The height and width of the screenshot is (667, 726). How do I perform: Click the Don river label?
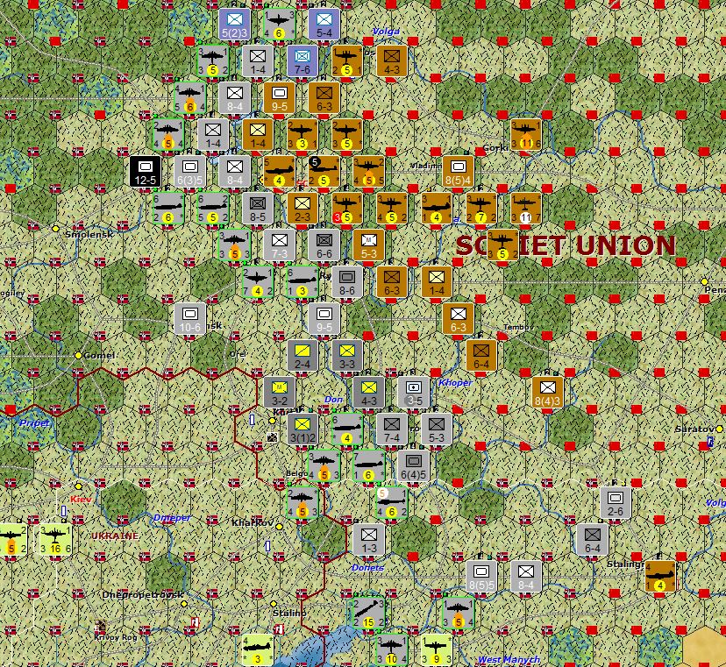pos(333,400)
